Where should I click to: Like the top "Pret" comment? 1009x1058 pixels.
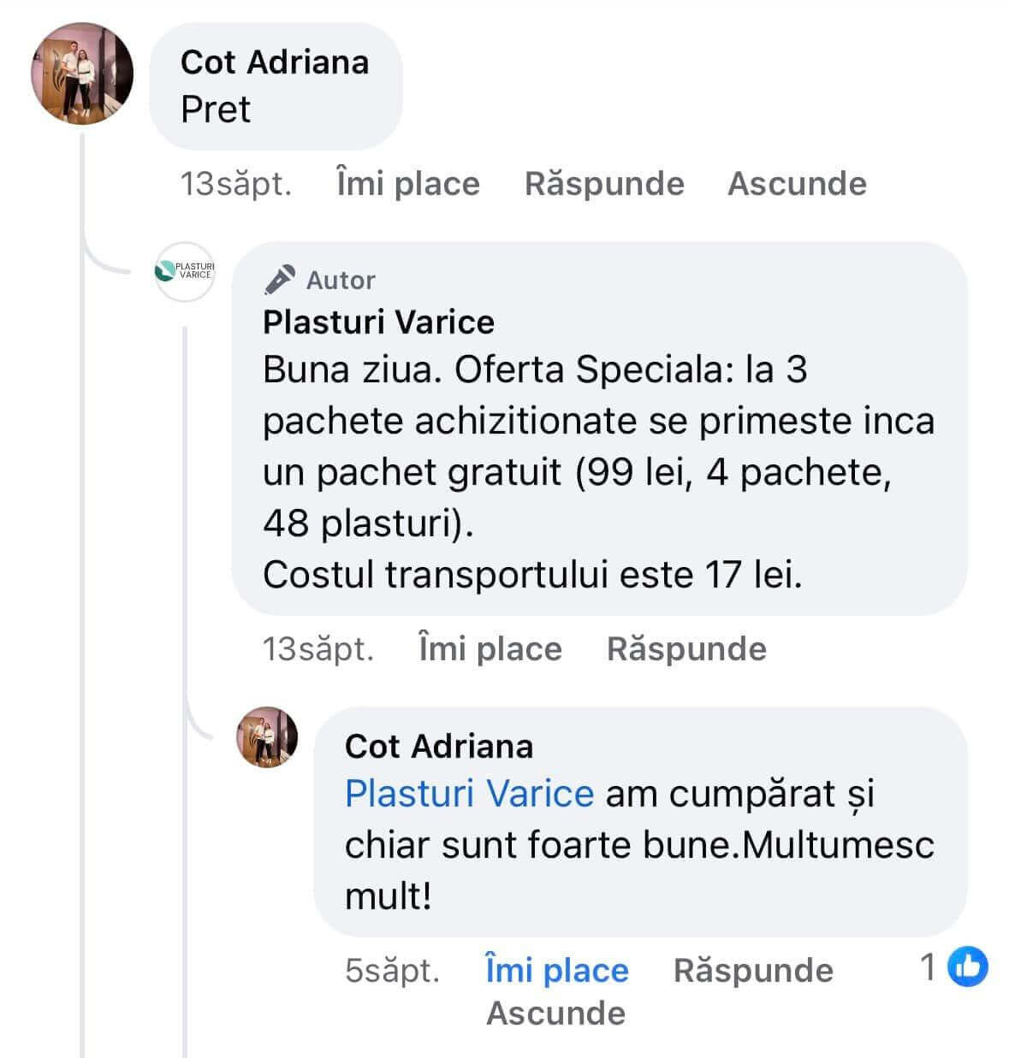click(408, 184)
